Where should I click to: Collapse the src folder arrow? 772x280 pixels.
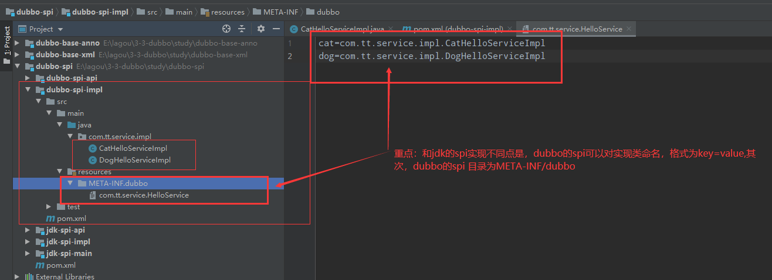pyautogui.click(x=38, y=102)
